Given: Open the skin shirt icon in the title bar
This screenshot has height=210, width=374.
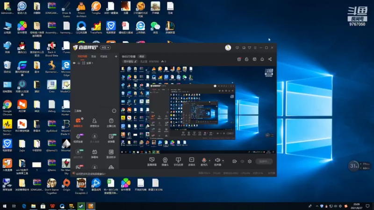Looking at the screenshot, I should (250, 48).
